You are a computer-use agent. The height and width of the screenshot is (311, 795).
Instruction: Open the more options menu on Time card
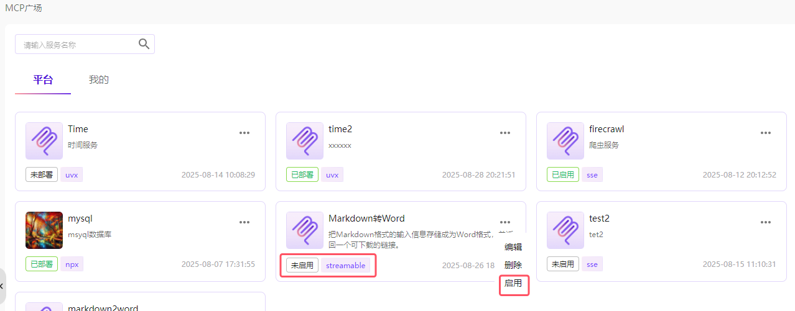pos(244,133)
